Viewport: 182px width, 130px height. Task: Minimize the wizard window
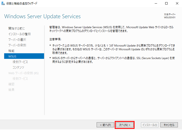tap(156, 3)
